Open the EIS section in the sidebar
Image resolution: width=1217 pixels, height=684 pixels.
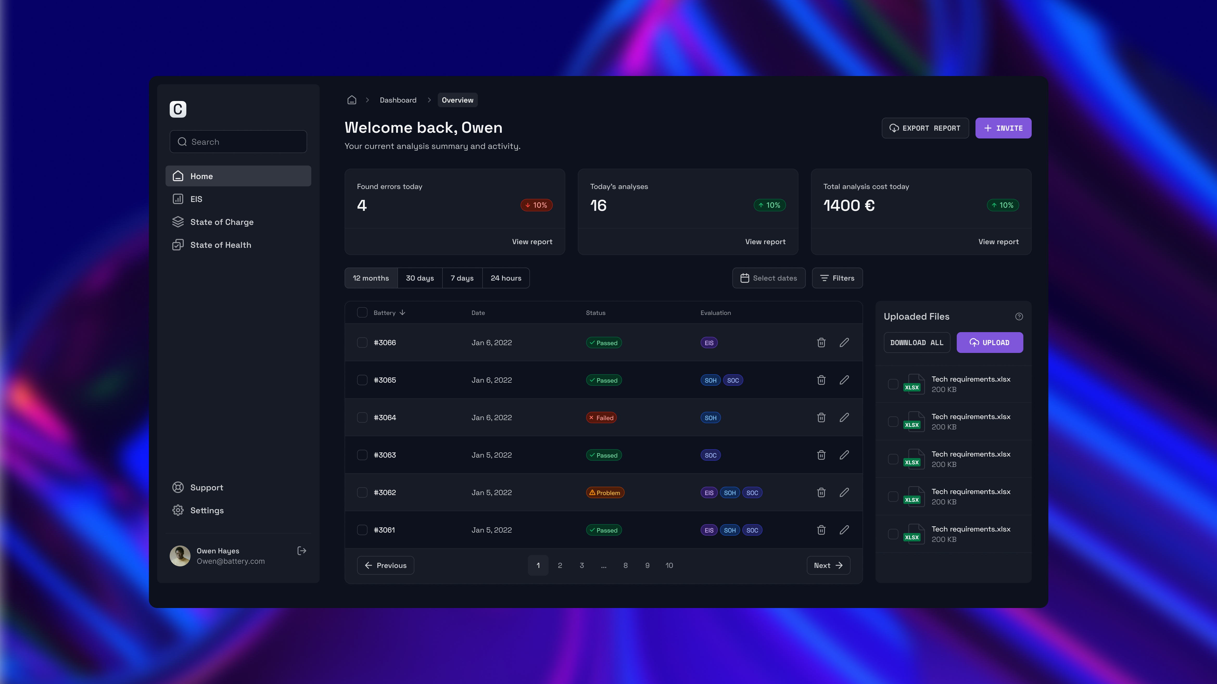coord(196,199)
